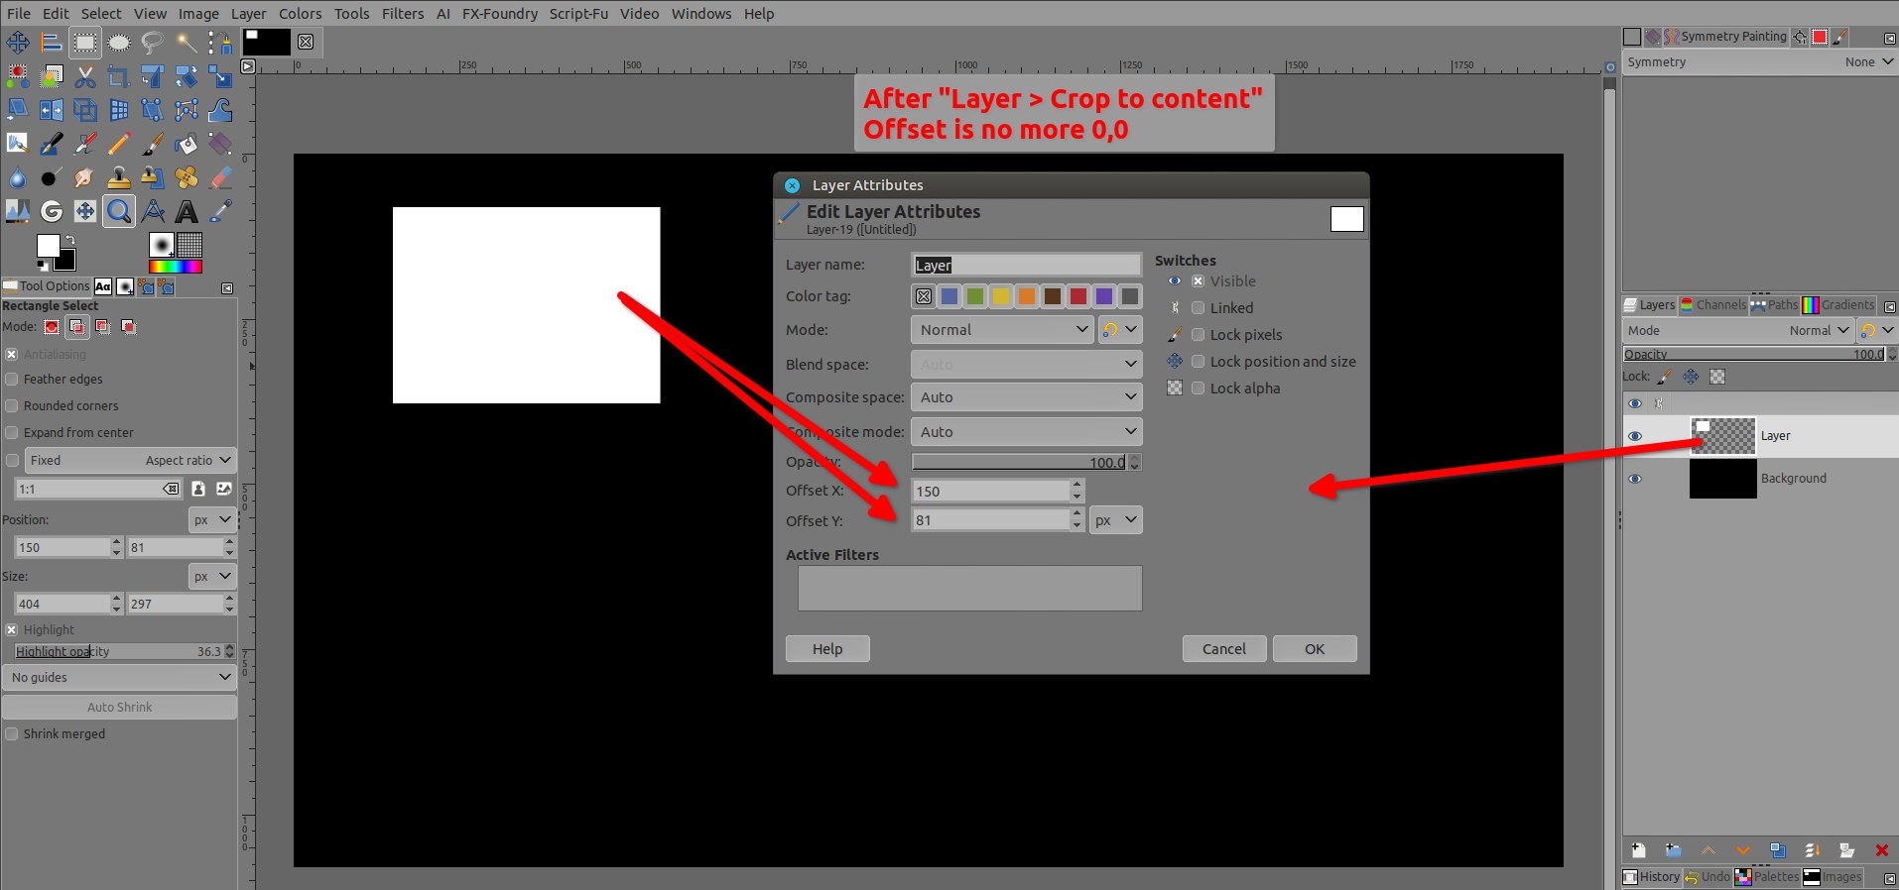Open the Composite mode dropdown
Screen dimensions: 1899x890
pyautogui.click(x=1026, y=432)
